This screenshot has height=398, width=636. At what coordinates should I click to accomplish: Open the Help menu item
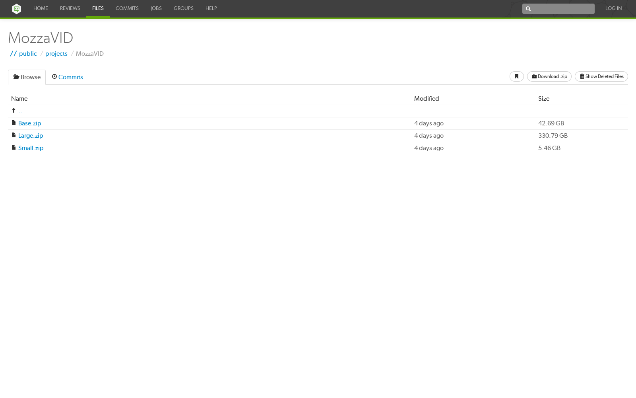pyautogui.click(x=211, y=8)
